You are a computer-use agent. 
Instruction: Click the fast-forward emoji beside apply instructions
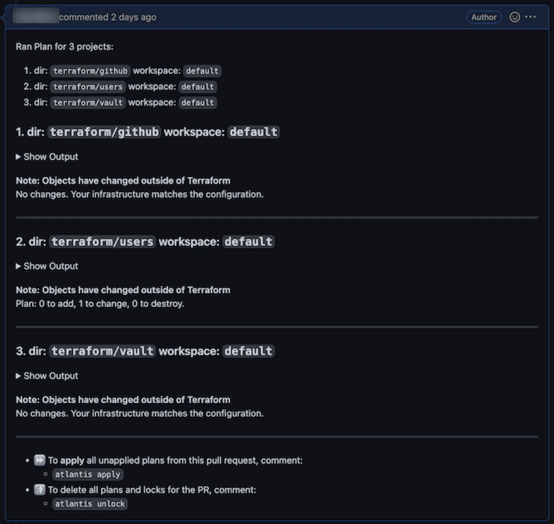(40, 460)
